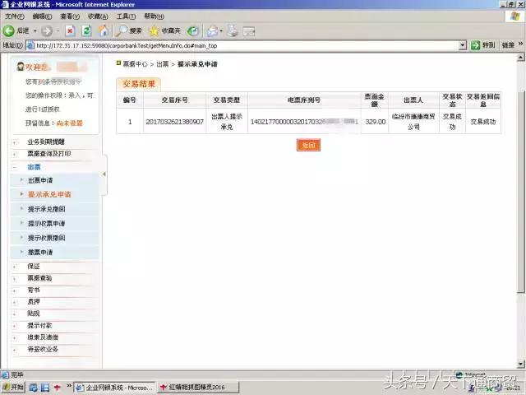Viewport: 526px width, 395px height.
Task: Click the Print toolbar icon
Action: click(x=232, y=31)
